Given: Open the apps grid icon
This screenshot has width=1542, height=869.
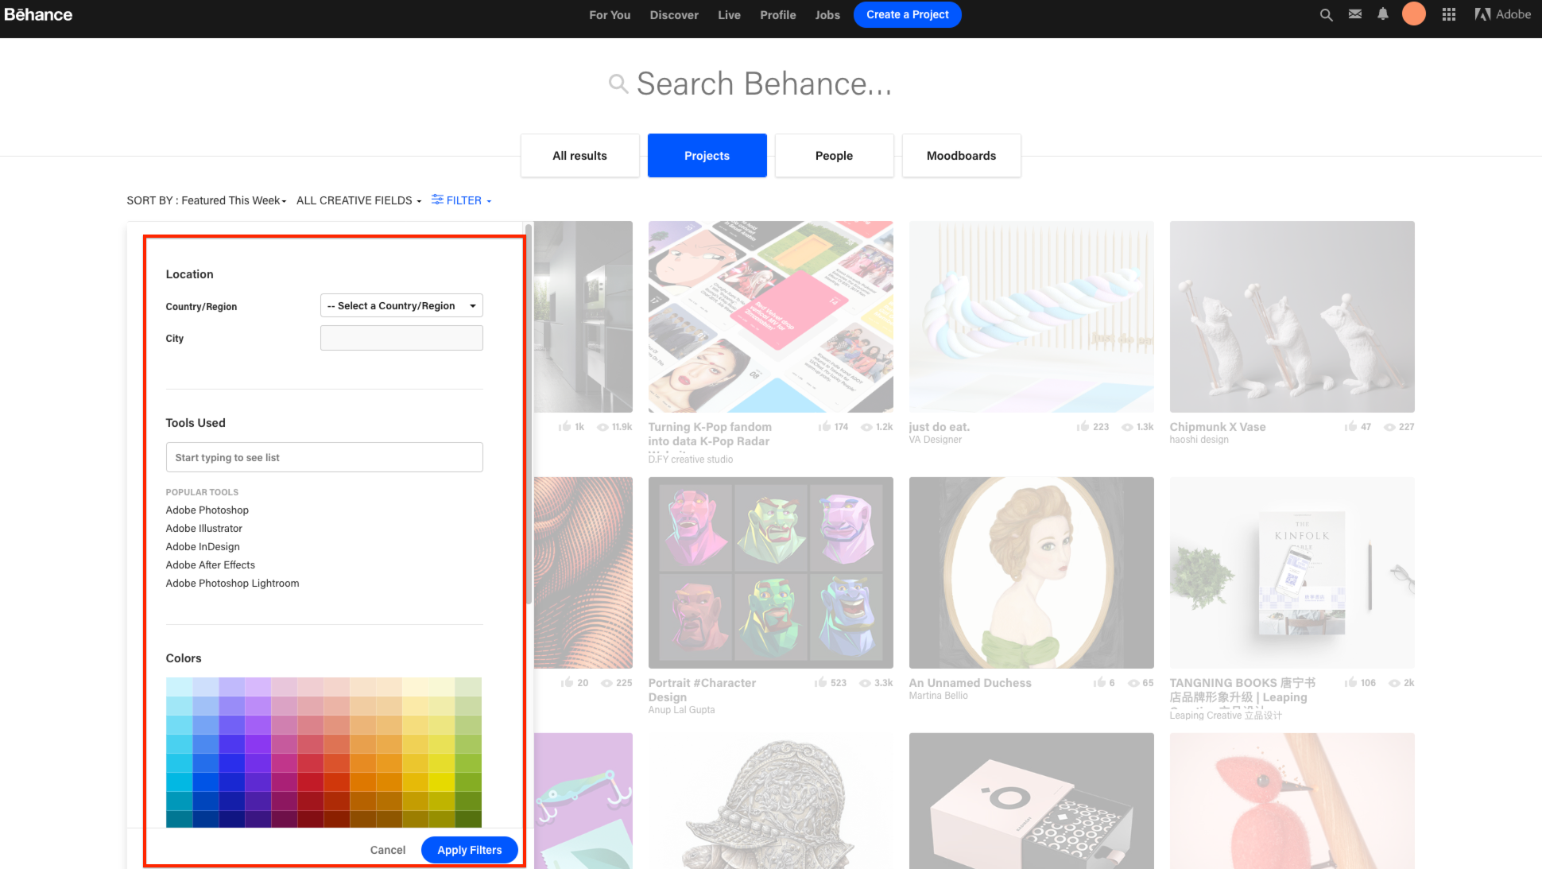Looking at the screenshot, I should point(1449,14).
